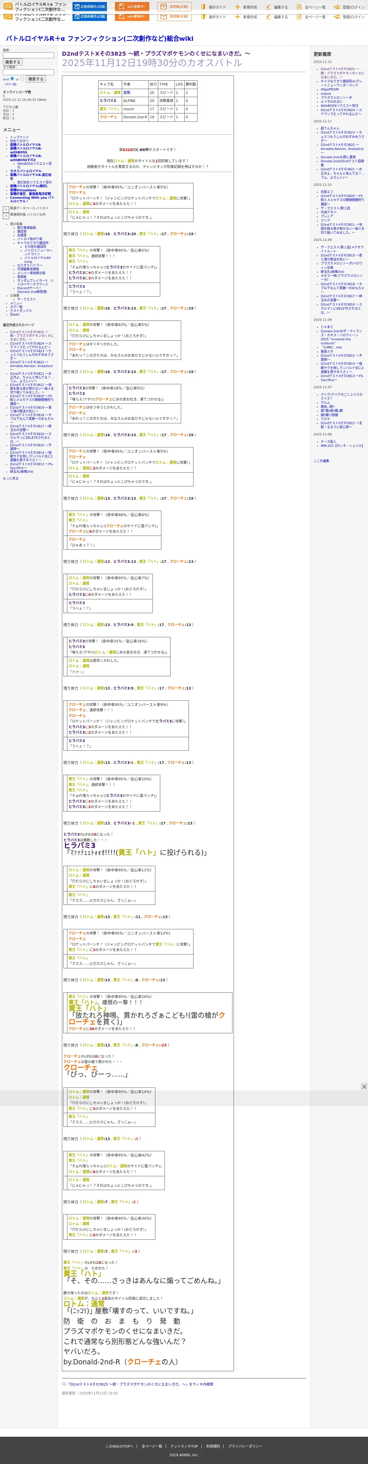Open the 目安箱(β版) header button
This screenshot has height=1464, width=368.
(x=175, y=7)
